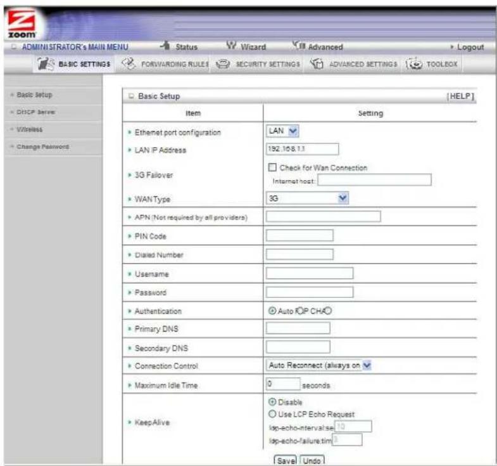Click the Maximum Idle Time field

(283, 384)
